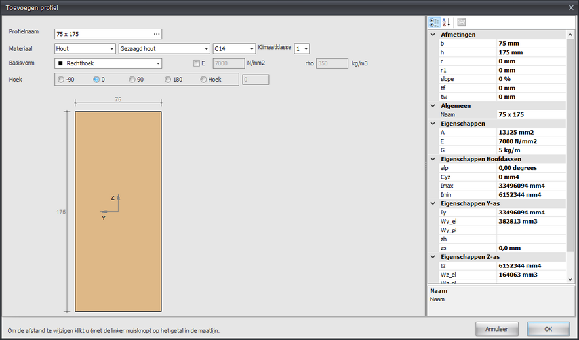Select the 180 angle radio button
Viewport: 579px width, 340px height.
click(168, 80)
